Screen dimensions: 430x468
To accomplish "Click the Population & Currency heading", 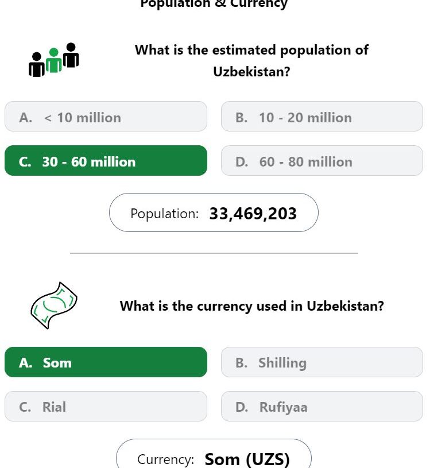I will click(x=214, y=4).
